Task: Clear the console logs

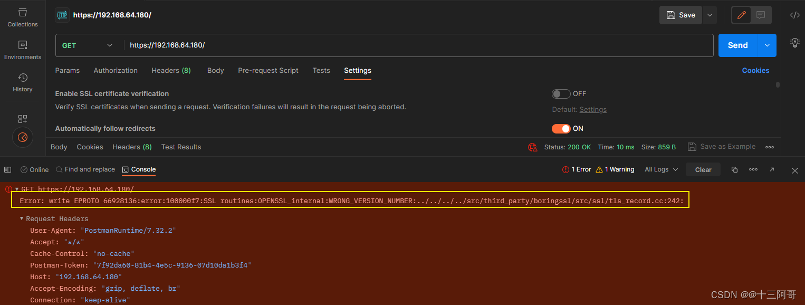Action: click(x=703, y=169)
